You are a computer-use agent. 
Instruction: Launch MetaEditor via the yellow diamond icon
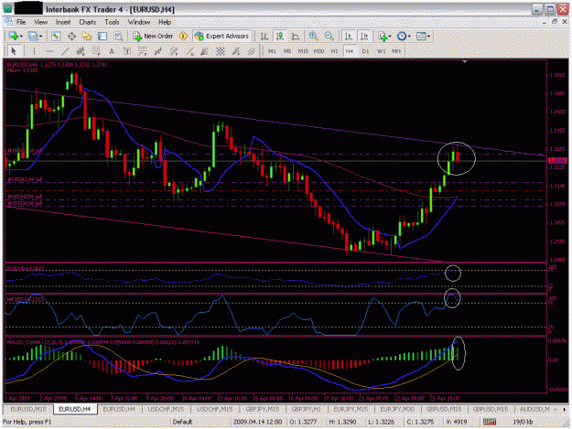(183, 36)
